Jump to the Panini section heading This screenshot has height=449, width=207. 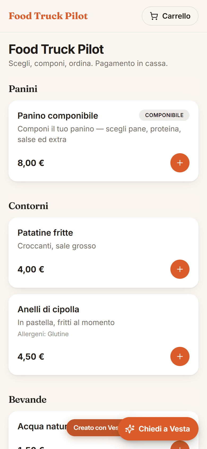coord(23,89)
